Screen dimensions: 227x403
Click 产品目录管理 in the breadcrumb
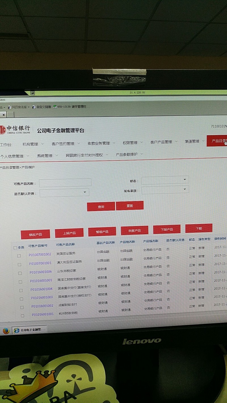point(9,168)
